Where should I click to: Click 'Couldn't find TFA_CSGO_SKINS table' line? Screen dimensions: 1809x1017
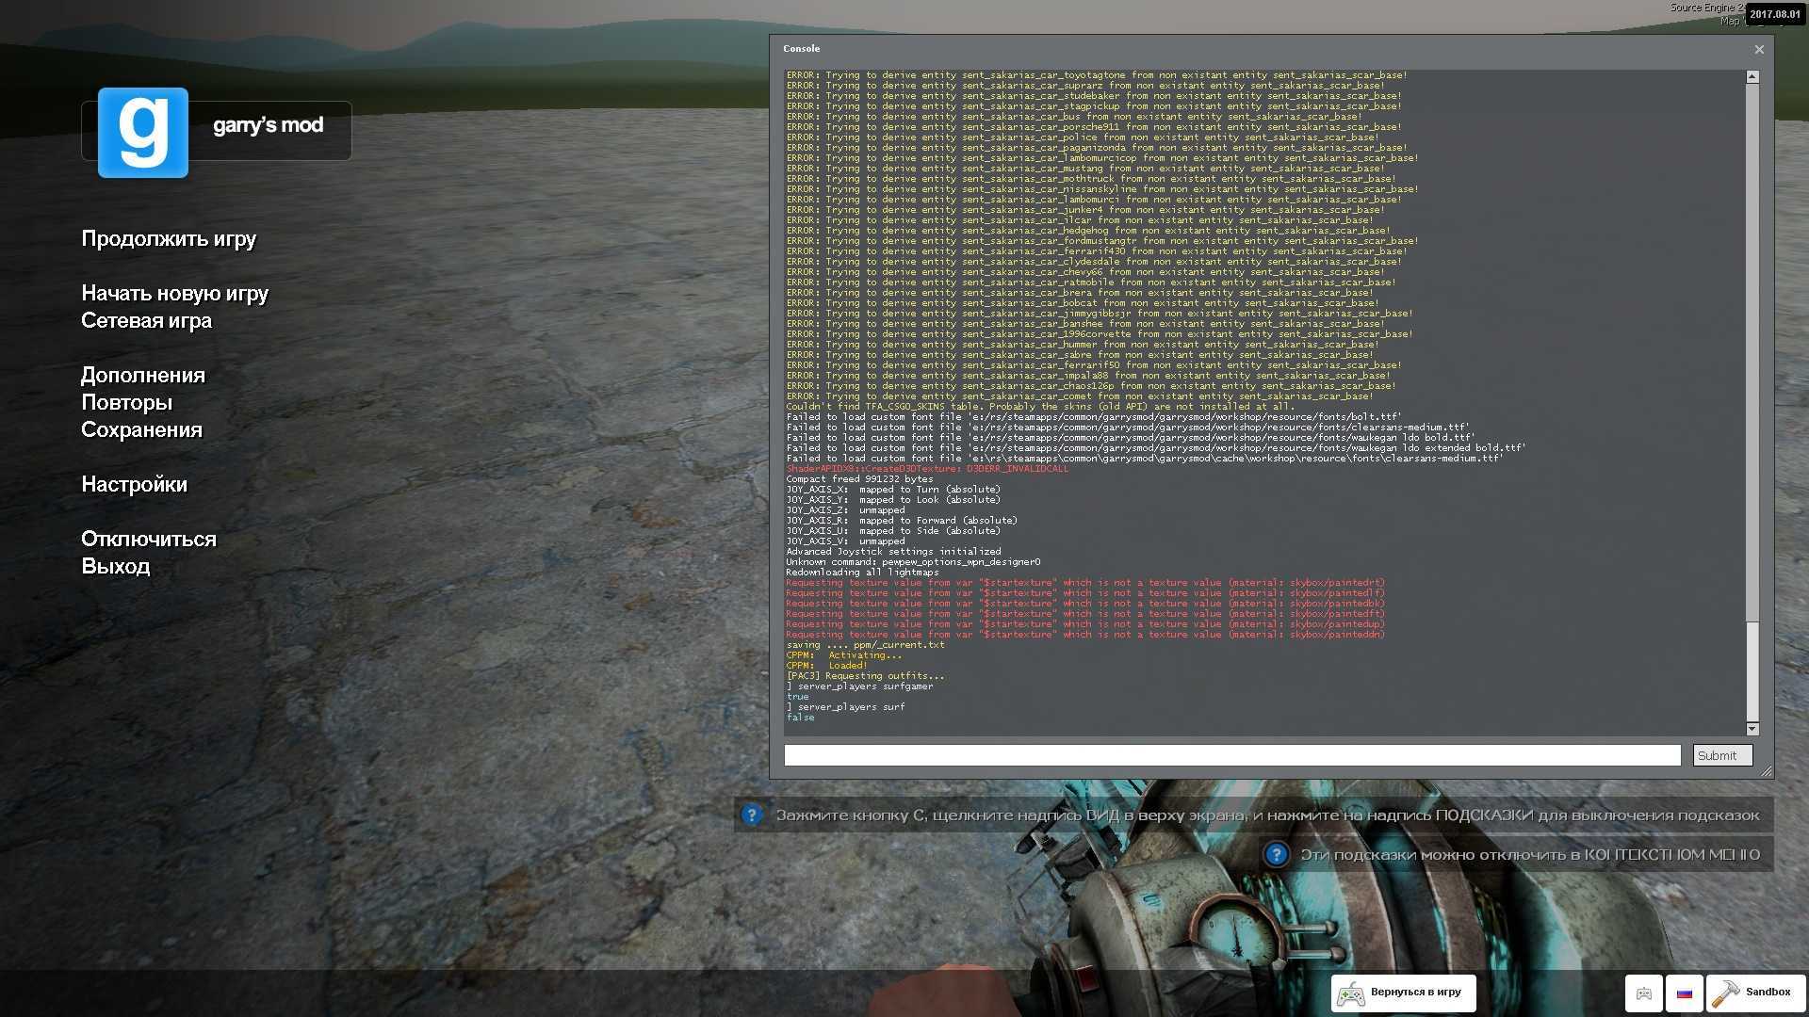(1039, 407)
